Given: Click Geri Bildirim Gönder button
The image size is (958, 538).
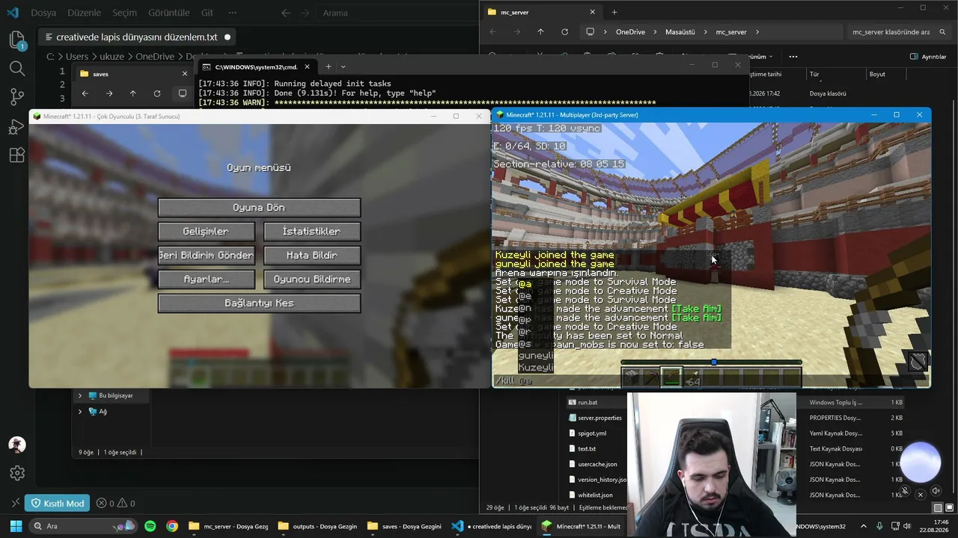Looking at the screenshot, I should tap(206, 255).
